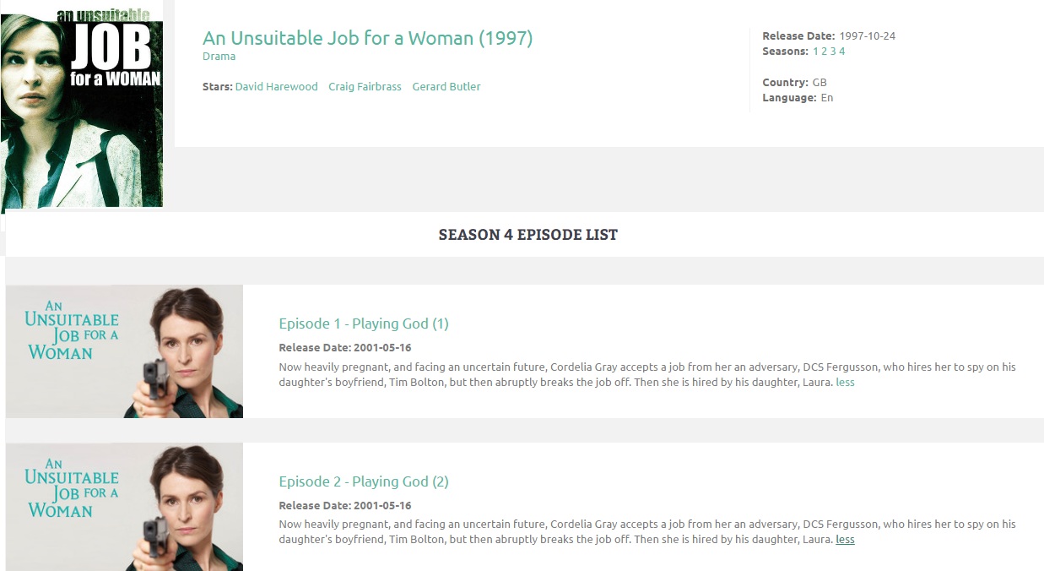Collapse Episode 2 description with 'less'

(845, 540)
